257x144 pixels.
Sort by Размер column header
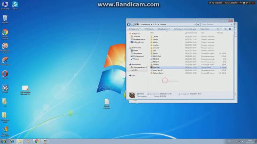[220, 33]
